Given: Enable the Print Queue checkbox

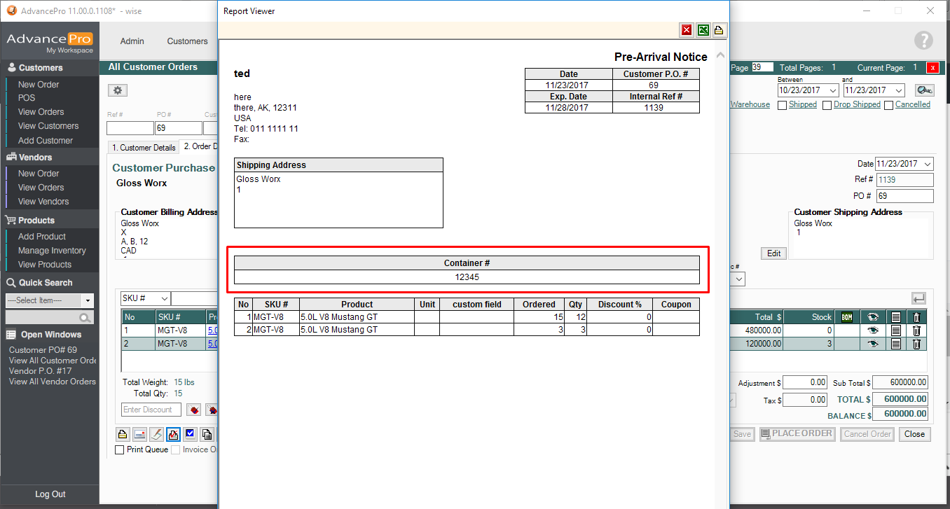Looking at the screenshot, I should (120, 449).
